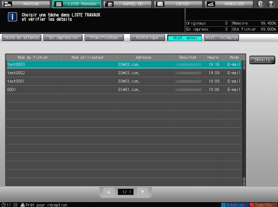Click the sound volume speaker icon
Screen dimensions: 278x207
260,4
